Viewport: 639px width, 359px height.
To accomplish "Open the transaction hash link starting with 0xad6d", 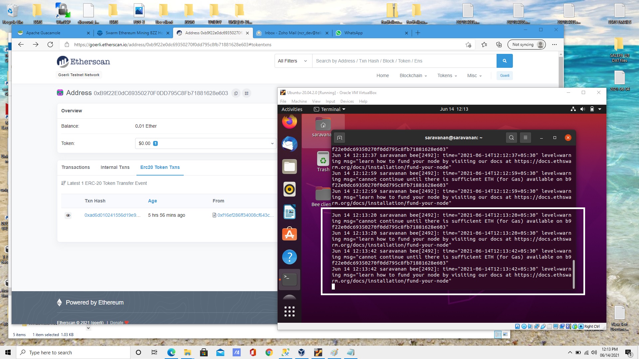I will [x=112, y=215].
